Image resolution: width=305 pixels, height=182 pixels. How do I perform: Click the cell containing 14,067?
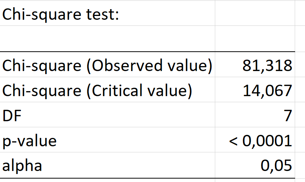255,90
